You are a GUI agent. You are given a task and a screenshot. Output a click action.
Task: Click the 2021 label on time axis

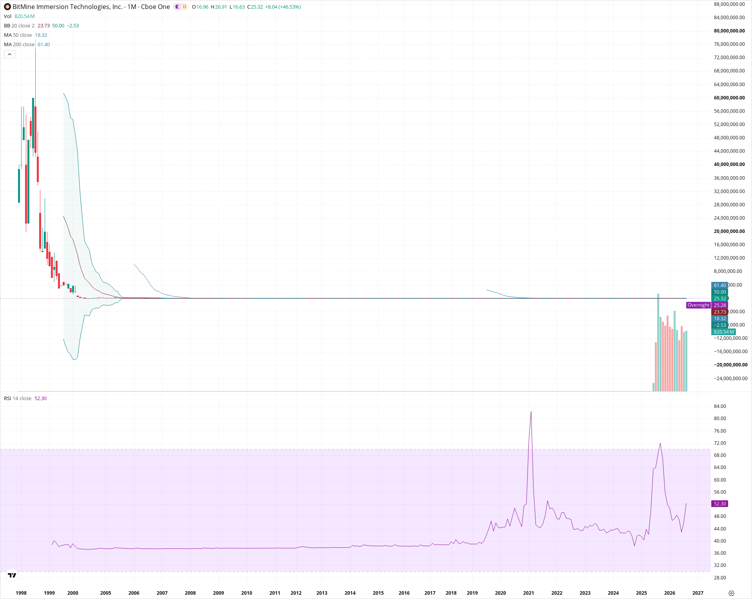click(x=529, y=593)
